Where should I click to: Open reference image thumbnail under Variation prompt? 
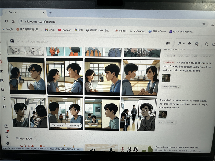[166, 78]
